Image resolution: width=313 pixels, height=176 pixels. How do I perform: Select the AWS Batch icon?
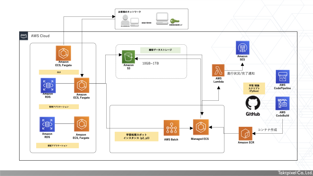(171, 128)
